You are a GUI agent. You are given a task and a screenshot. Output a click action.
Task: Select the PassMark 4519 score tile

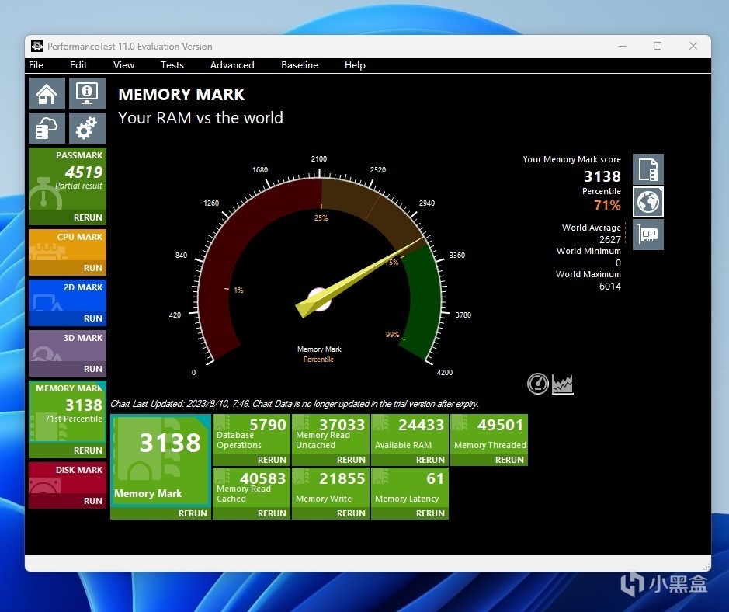68,179
